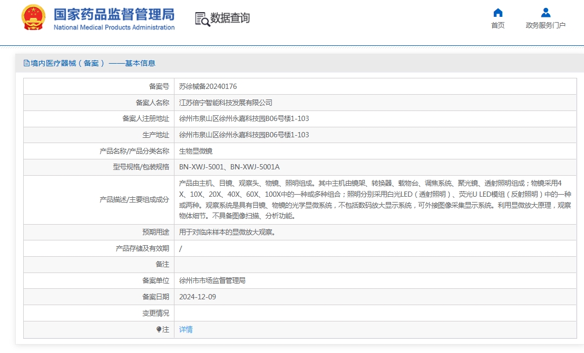Viewport: 584px width, 353px height.
Task: Click the 产品存储及有效期 slash value
Action: point(181,249)
